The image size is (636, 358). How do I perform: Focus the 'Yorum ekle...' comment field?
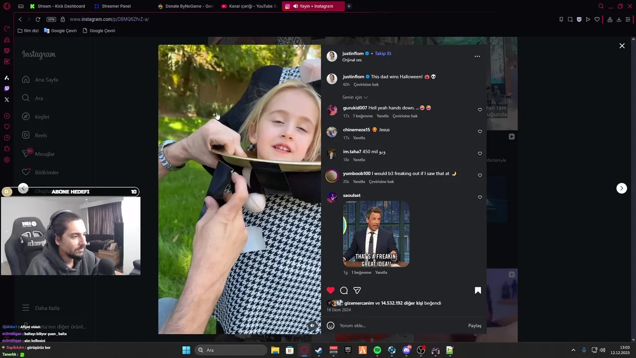[x=401, y=326]
